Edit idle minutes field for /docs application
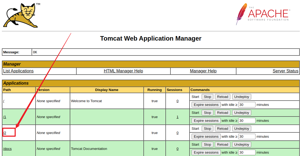 pos(247,152)
